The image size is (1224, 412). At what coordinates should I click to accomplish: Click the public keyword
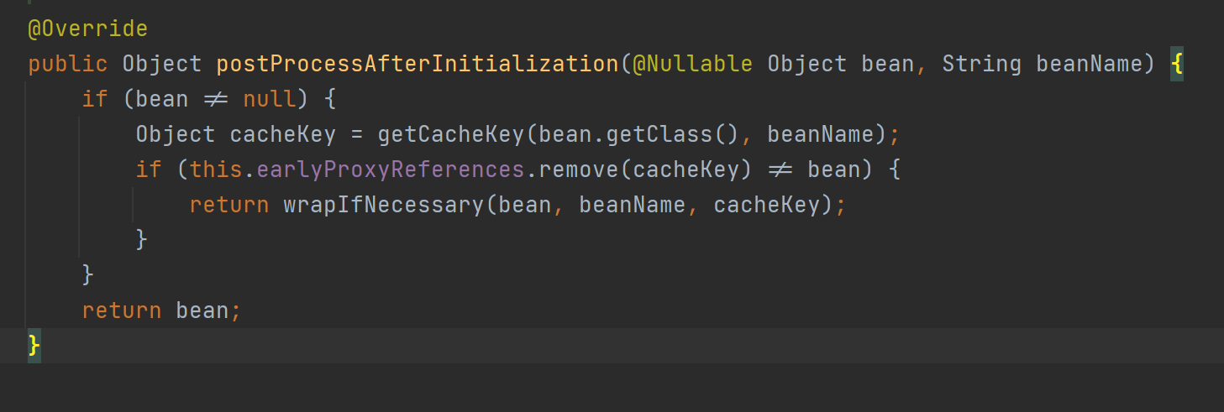click(68, 64)
